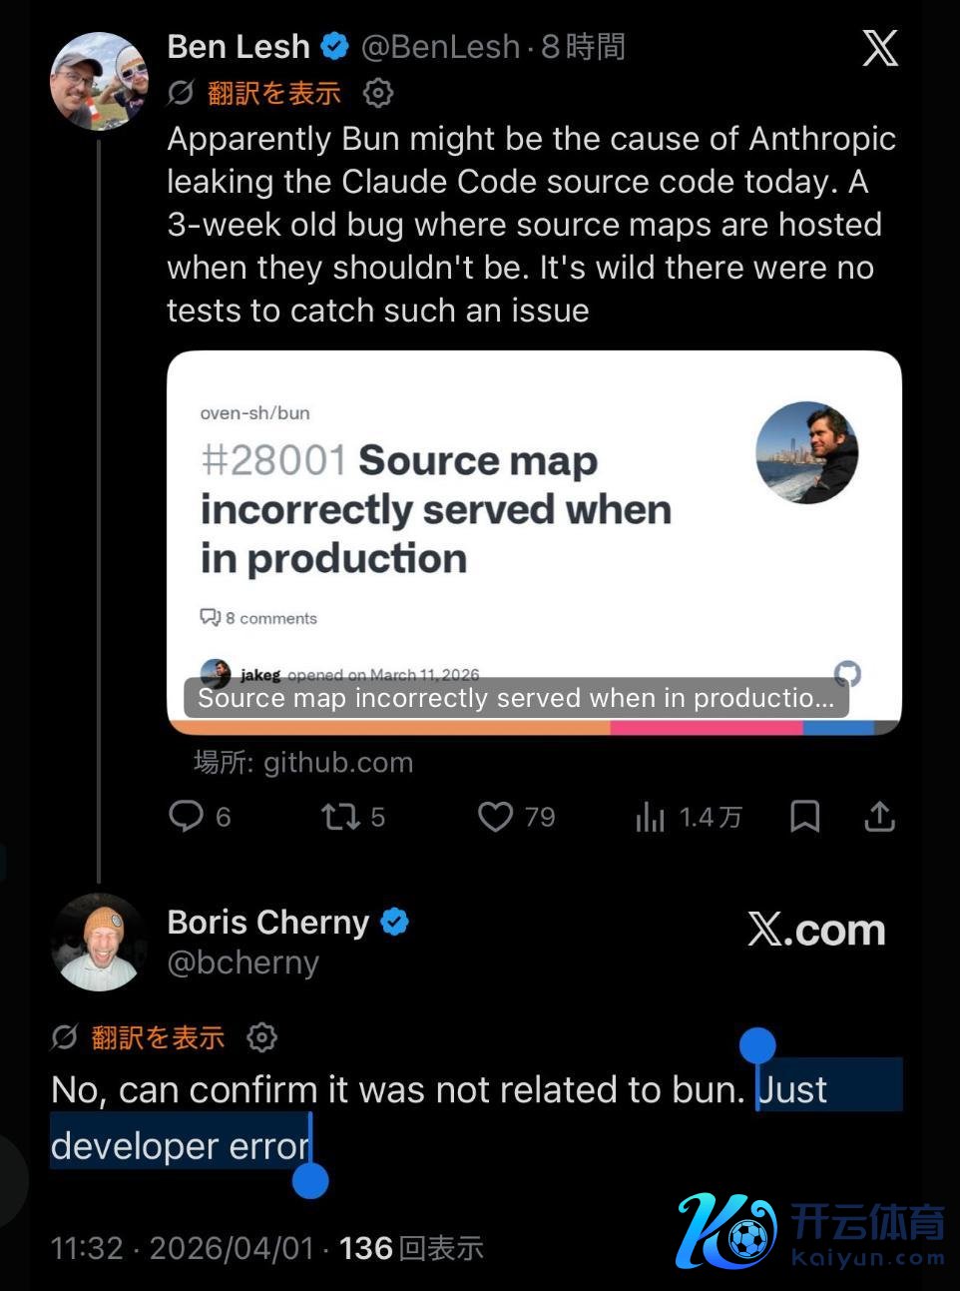The image size is (960, 1291).
Task: Show translation for Ben Lesh's post
Action: coord(273,93)
